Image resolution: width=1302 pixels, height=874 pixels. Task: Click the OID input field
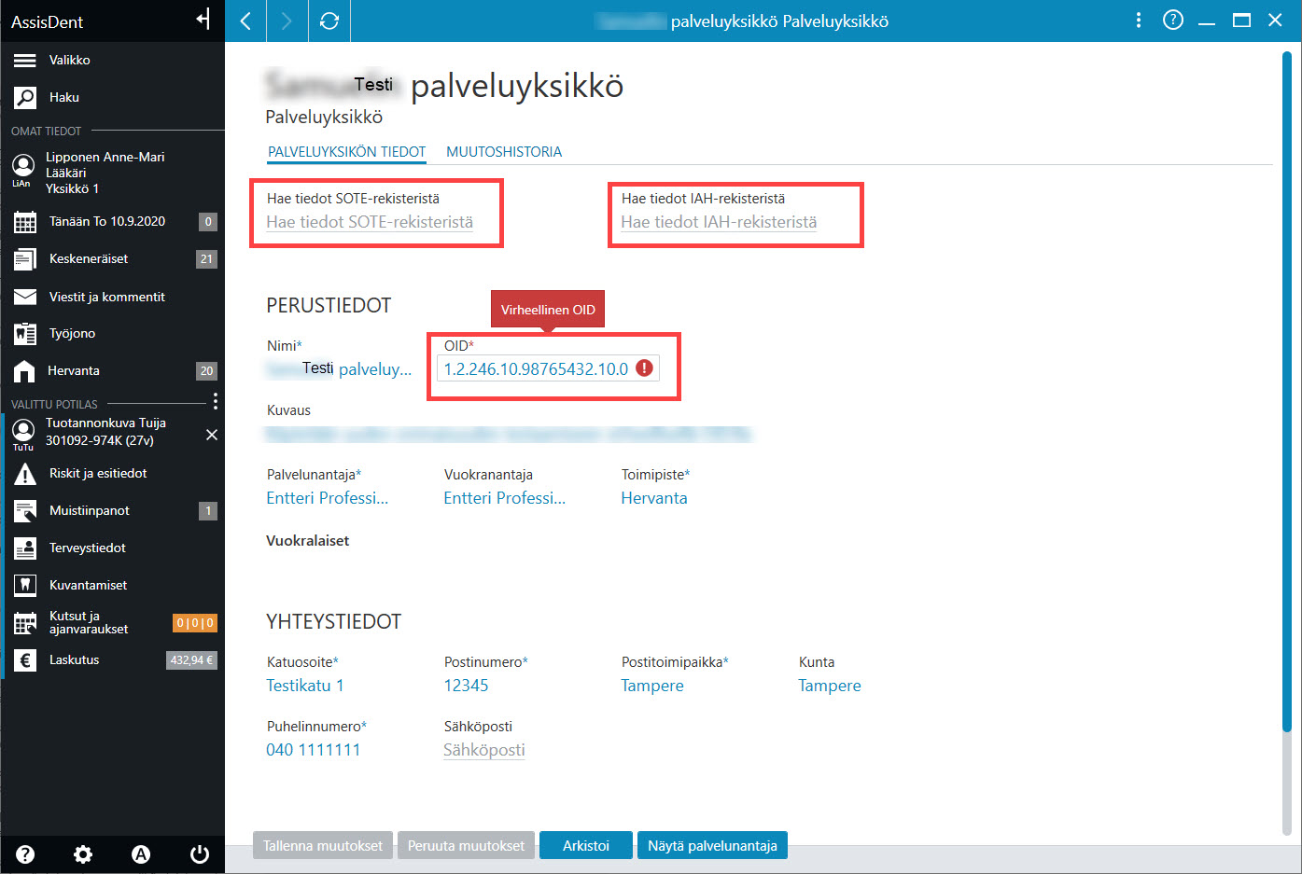548,368
